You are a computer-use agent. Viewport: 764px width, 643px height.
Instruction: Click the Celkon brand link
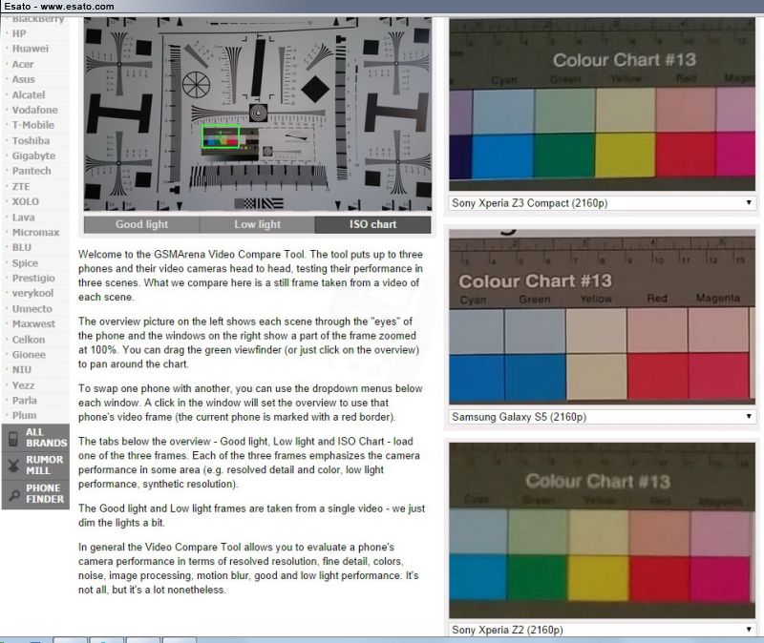tap(29, 340)
